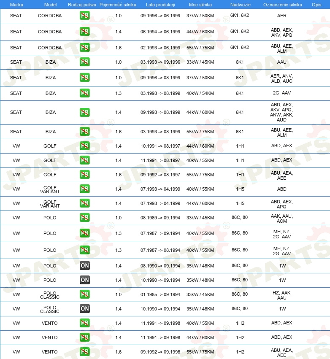Screen dimensions: 330x359
Task: Select engine codes HZ, AAK, AAU
Action: 281,295
